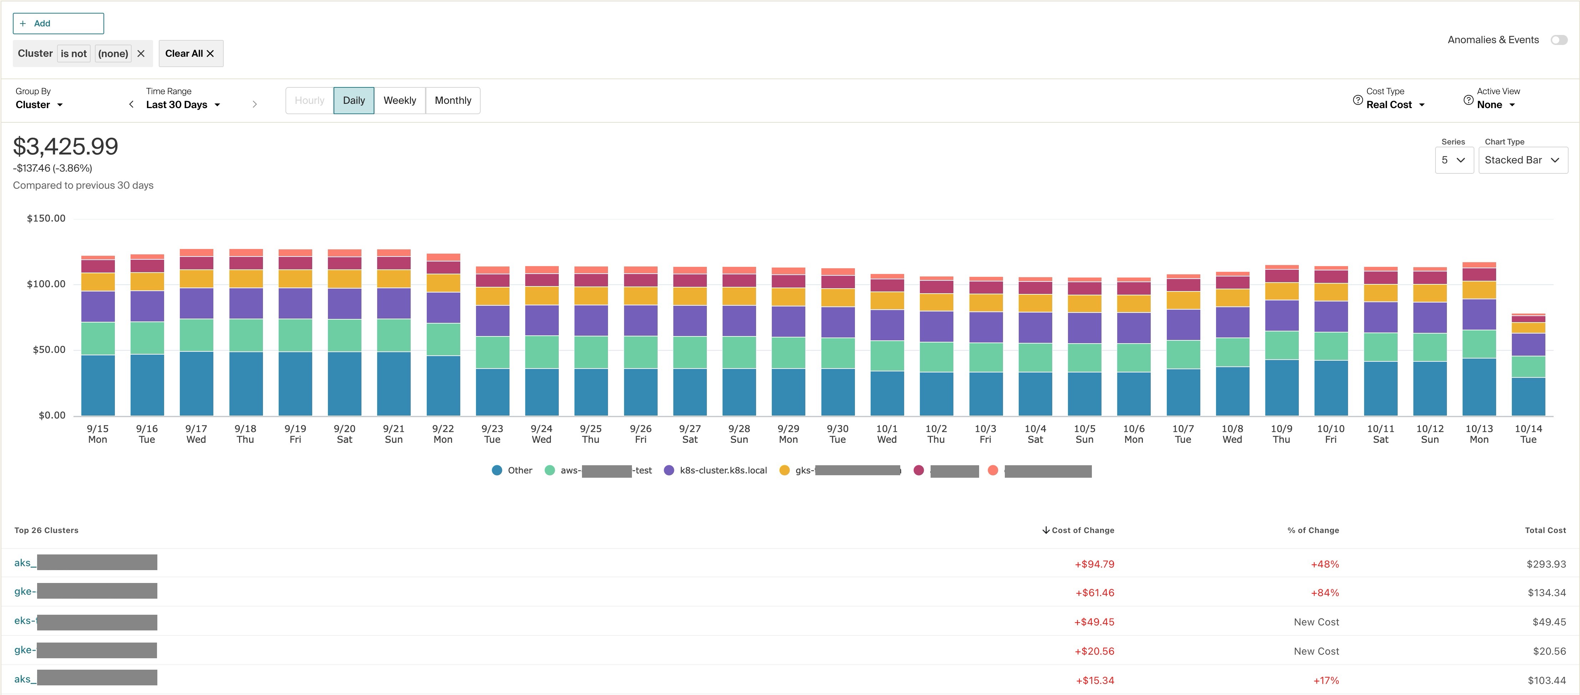Toggle k8s-cluster.k8s.local legend item
Viewport: 1580px width, 695px height.
[x=723, y=471]
